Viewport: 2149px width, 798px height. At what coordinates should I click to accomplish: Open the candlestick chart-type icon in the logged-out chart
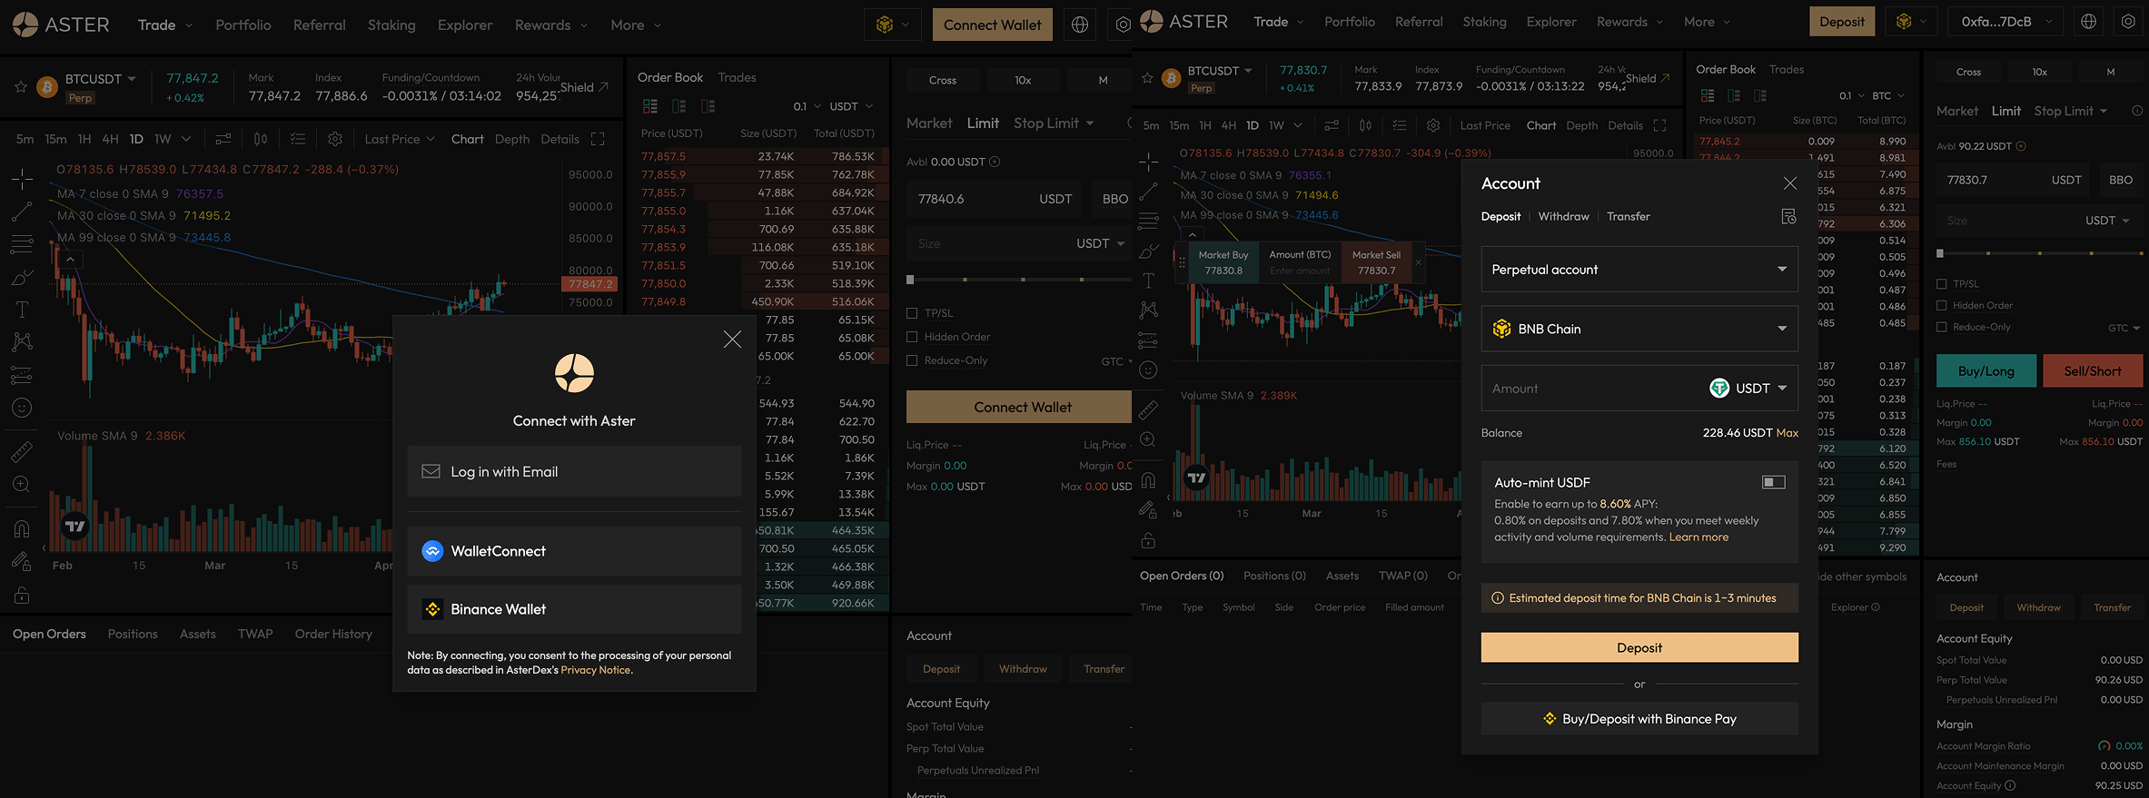click(x=261, y=139)
